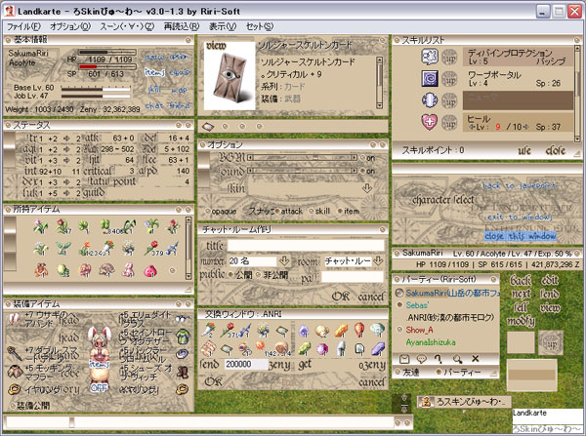
Task: Click the slider handle in the bottom chat bar
Action: [x=71, y=422]
